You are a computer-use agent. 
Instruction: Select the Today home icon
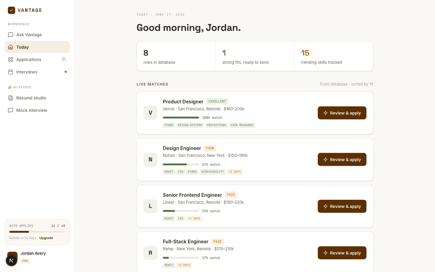point(11,47)
